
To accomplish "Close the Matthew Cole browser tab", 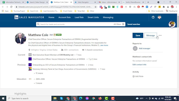I will click(71, 2).
